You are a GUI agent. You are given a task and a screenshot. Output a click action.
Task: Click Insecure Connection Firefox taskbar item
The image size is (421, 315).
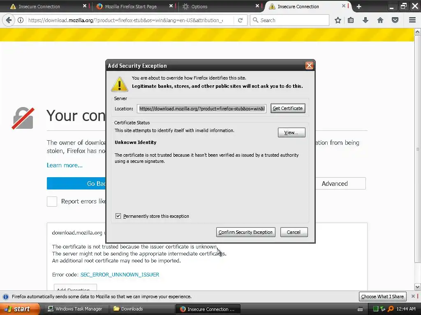[x=208, y=309]
